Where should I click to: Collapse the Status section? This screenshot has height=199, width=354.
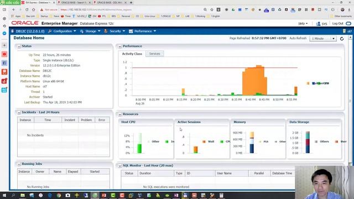click(19, 46)
